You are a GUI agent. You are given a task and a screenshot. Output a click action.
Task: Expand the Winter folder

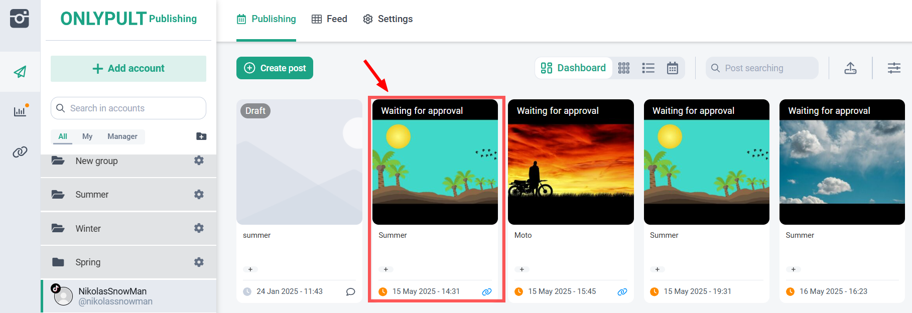[88, 229]
